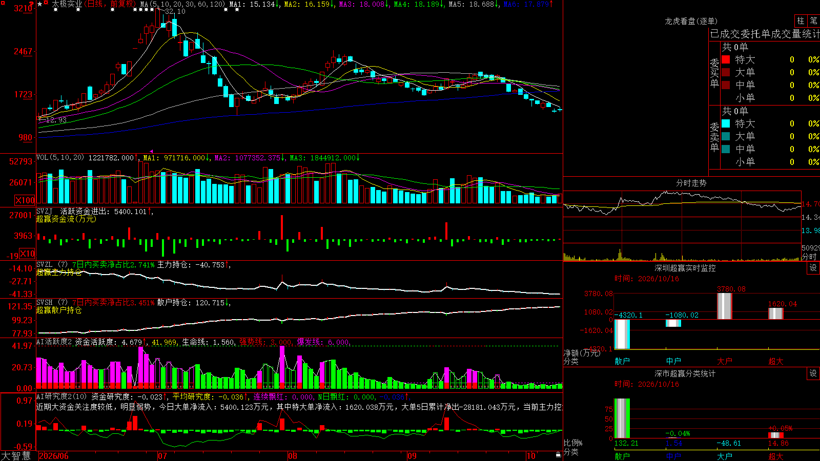Click the red question mark icon at top-left
This screenshot has width=820, height=461.
tap(30, 5)
